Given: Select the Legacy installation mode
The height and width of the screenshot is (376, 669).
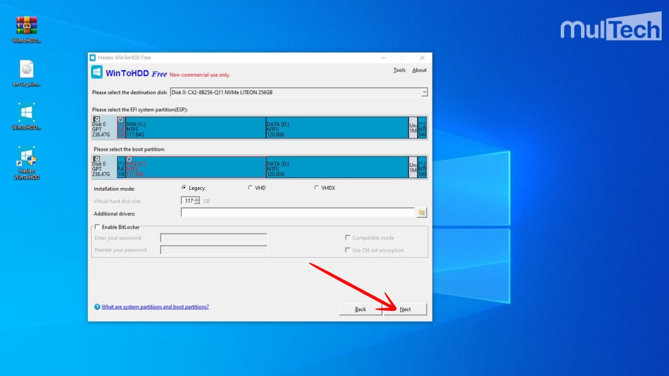Looking at the screenshot, I should (x=184, y=188).
